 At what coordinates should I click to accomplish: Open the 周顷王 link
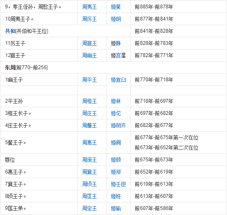point(89,184)
